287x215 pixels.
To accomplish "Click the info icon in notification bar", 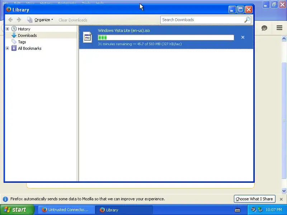I will (5, 199).
